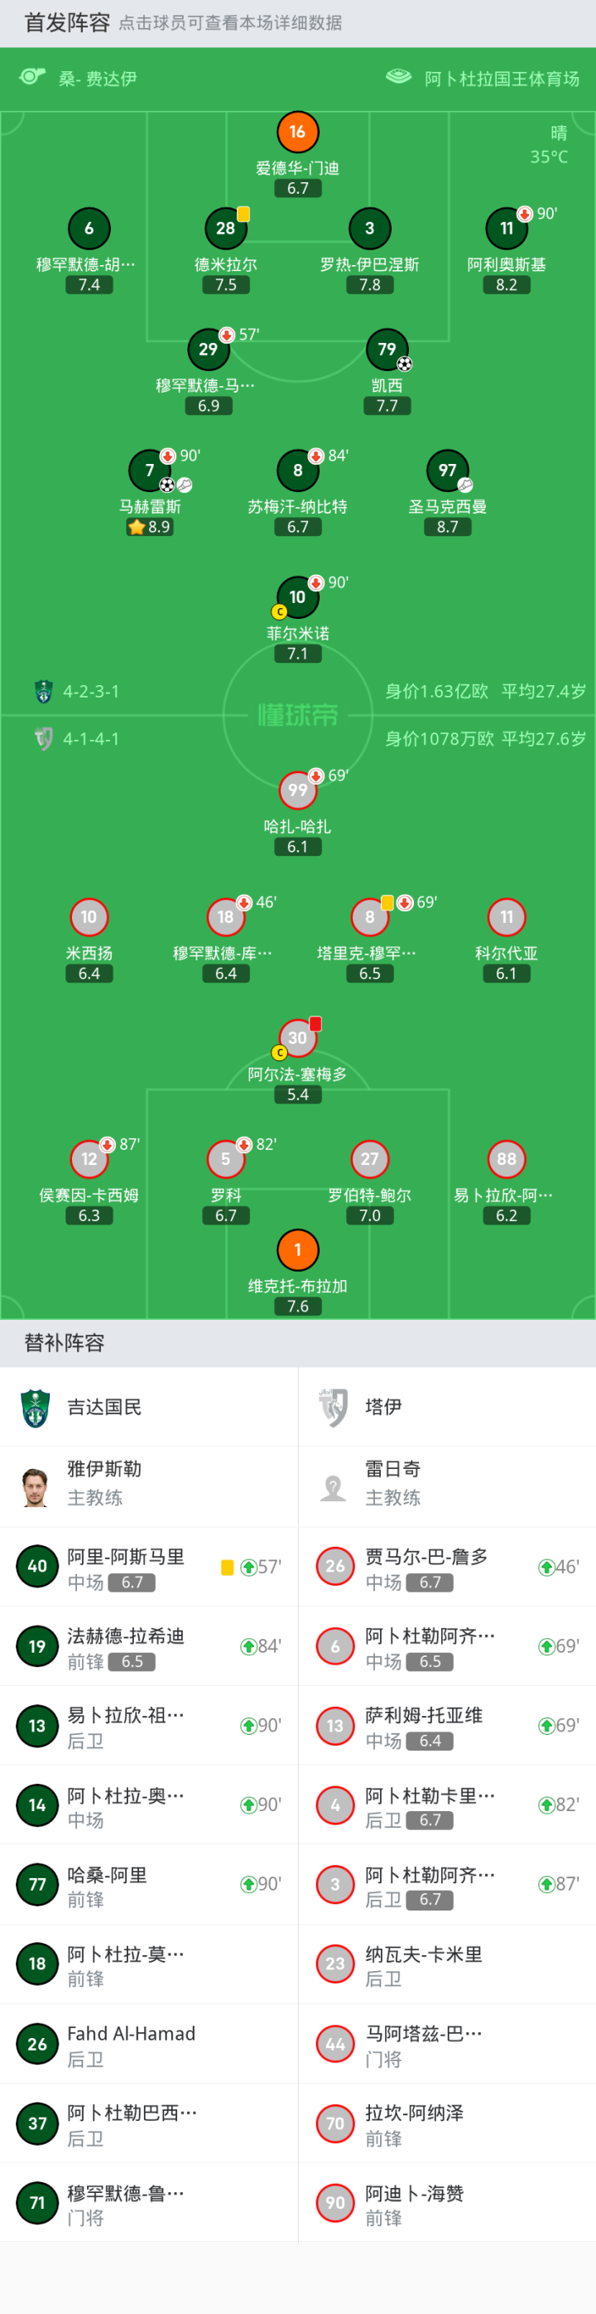The image size is (596, 2314).
Task: Select number 97 Saint-Maximin's jersey icon
Action: 447,471
